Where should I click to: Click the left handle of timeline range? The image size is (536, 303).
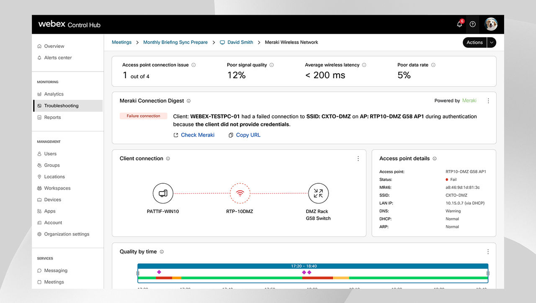tap(137, 273)
